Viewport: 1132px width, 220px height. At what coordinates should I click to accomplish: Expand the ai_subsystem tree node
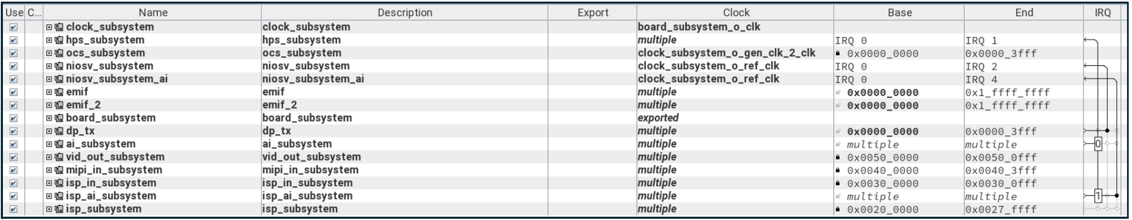click(49, 144)
